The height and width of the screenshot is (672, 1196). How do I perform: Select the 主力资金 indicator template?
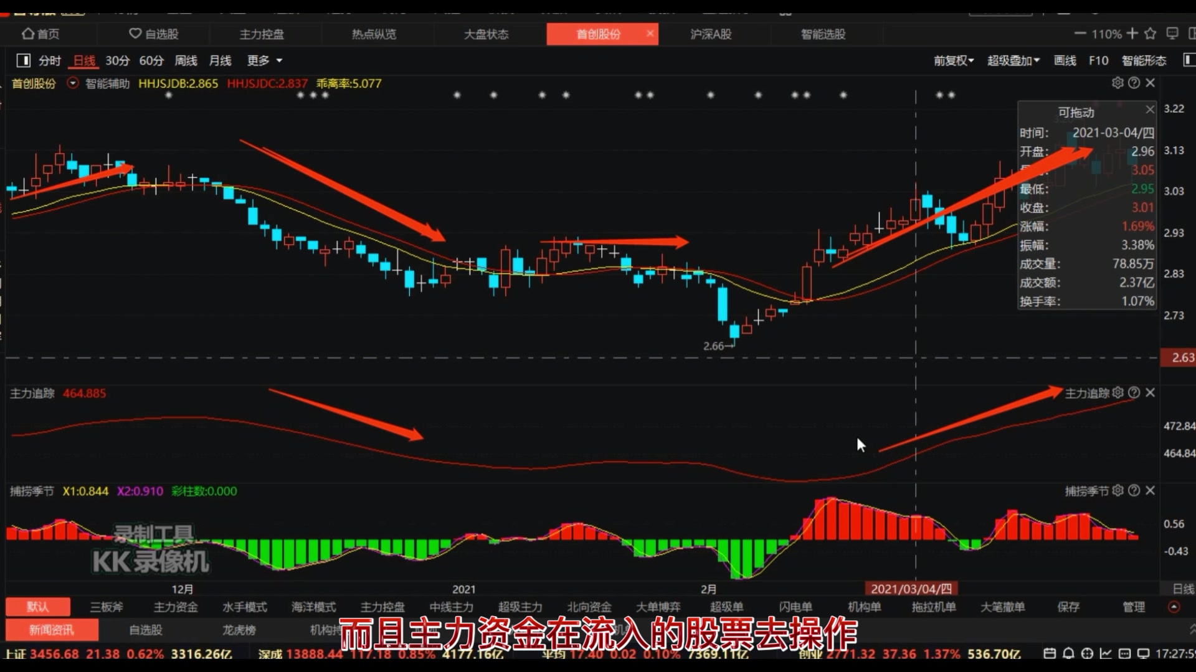click(176, 607)
